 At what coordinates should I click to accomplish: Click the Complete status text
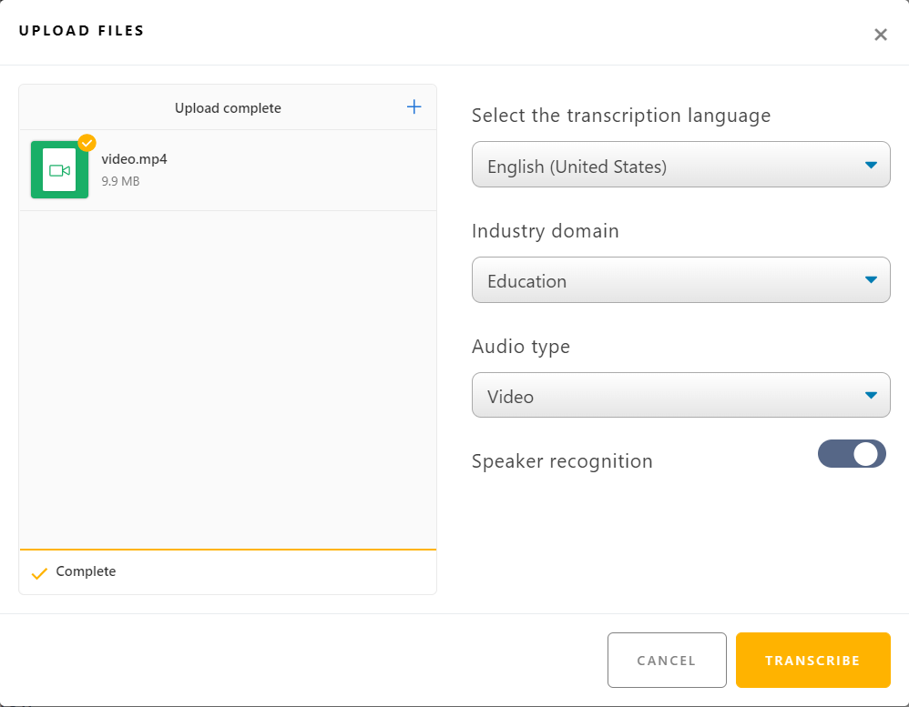(86, 571)
